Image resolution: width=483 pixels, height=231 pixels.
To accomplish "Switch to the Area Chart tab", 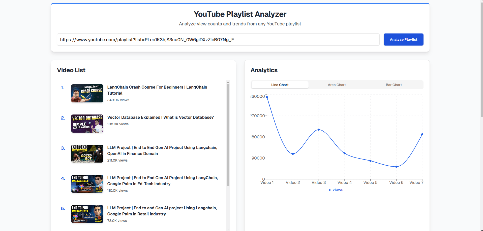I will coord(337,85).
